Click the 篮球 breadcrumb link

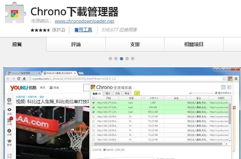(x=42, y=97)
